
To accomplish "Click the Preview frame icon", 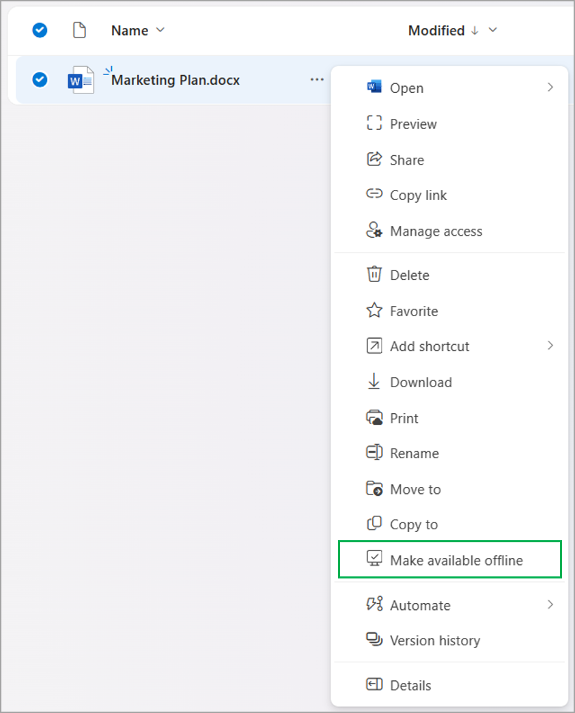I will (x=374, y=123).
